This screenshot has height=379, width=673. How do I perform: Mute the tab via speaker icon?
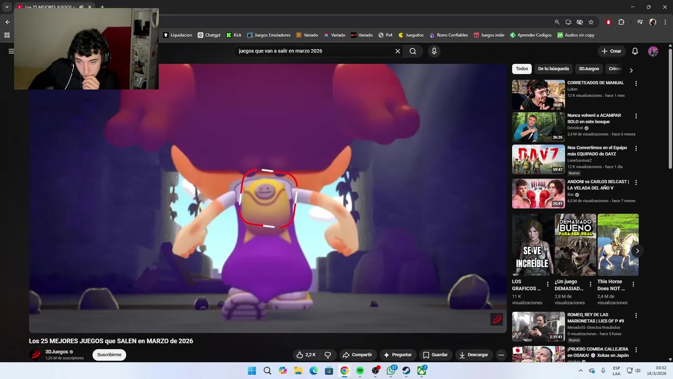pos(81,7)
